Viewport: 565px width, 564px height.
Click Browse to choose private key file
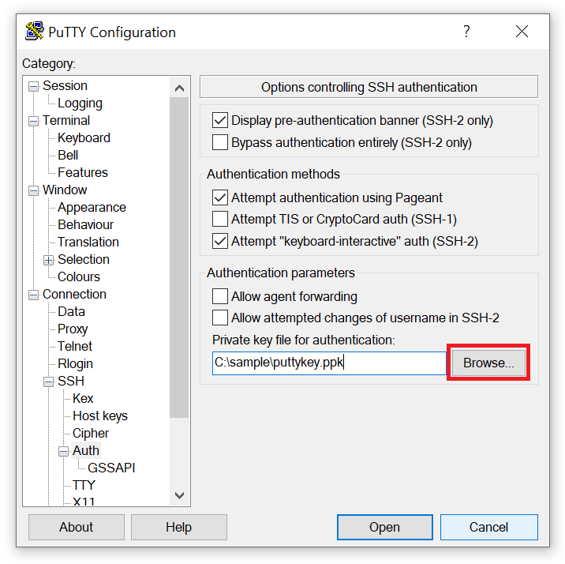pos(488,363)
